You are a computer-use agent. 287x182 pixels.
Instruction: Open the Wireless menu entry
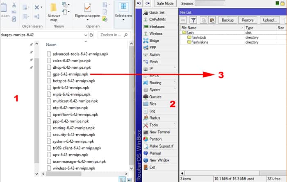[x=156, y=34]
